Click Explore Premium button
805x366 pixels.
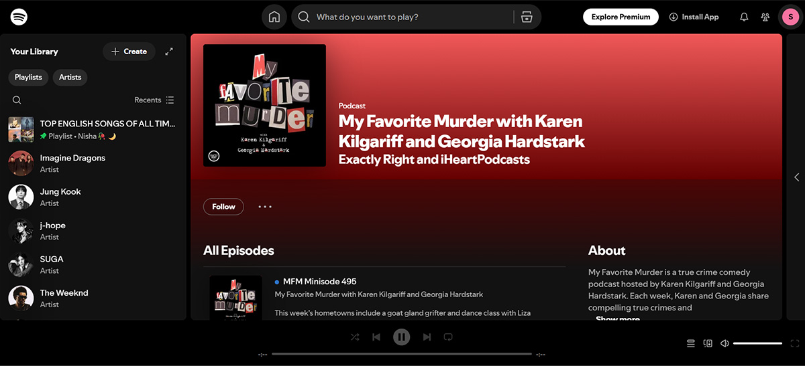point(621,17)
